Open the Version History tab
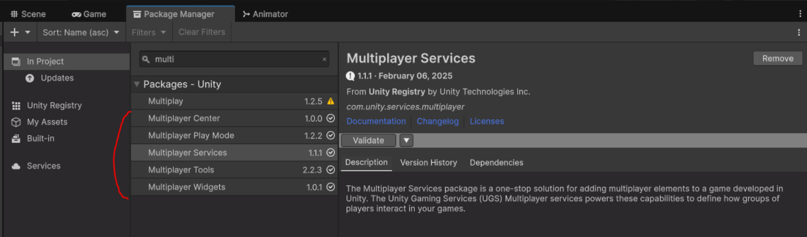The height and width of the screenshot is (237, 807). (x=429, y=162)
